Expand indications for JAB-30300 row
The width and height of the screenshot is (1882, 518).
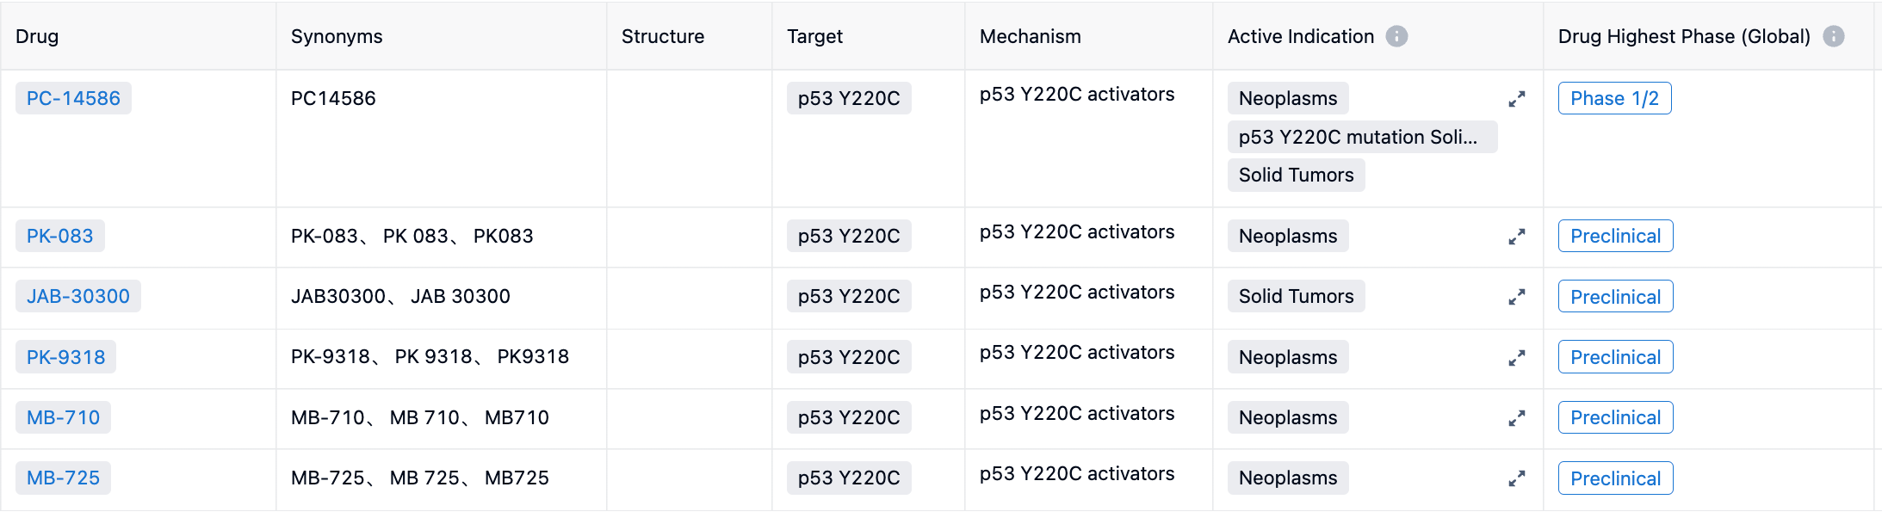tap(1517, 297)
